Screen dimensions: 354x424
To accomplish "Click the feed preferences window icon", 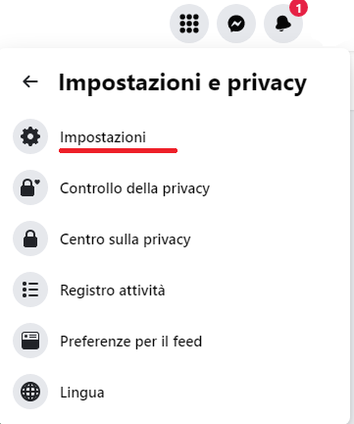I will tap(30, 341).
